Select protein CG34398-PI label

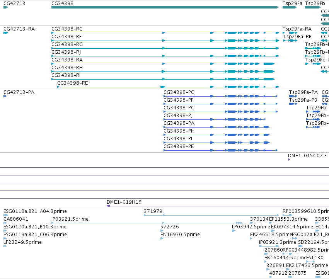[178, 139]
